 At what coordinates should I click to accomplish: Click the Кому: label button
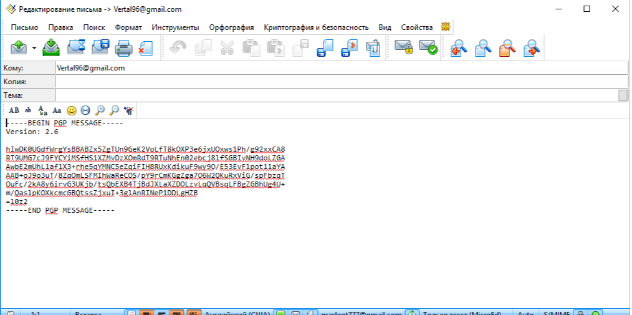pos(28,68)
